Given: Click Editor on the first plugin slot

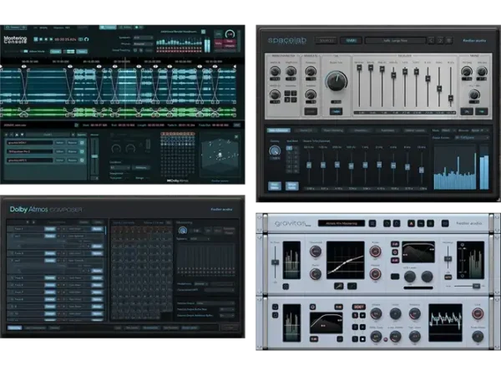Looking at the screenshot, I should (x=60, y=143).
